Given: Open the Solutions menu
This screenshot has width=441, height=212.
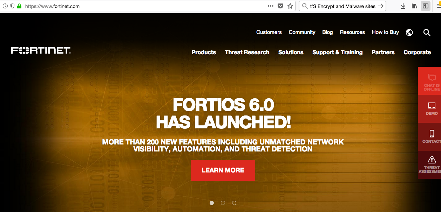Looking at the screenshot, I should point(291,52).
